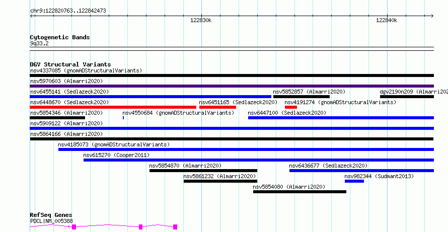Image resolution: width=448 pixels, height=232 pixels.
Task: Open the nsv4337085 (gnomADStructuralVariants) label
Action: coord(86,70)
